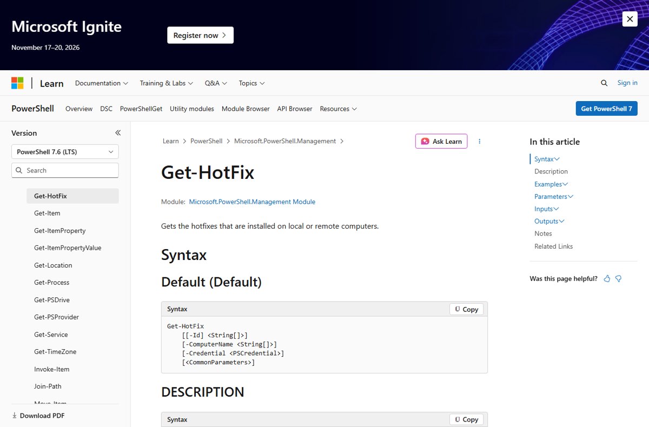Open the Training & Labs menu
Image resolution: width=649 pixels, height=427 pixels.
tap(167, 83)
